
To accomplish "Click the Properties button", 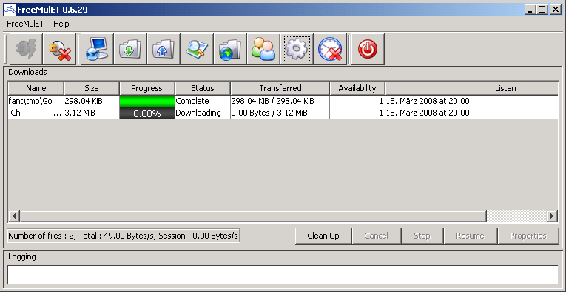I will pyautogui.click(x=528, y=236).
